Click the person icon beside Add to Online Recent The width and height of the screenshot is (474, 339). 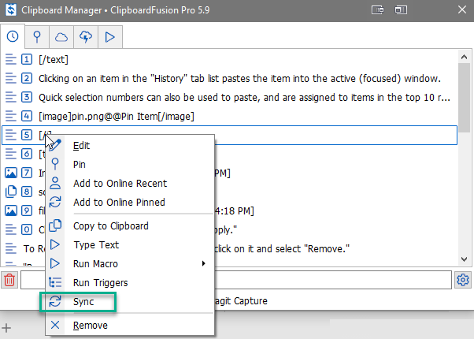55,183
